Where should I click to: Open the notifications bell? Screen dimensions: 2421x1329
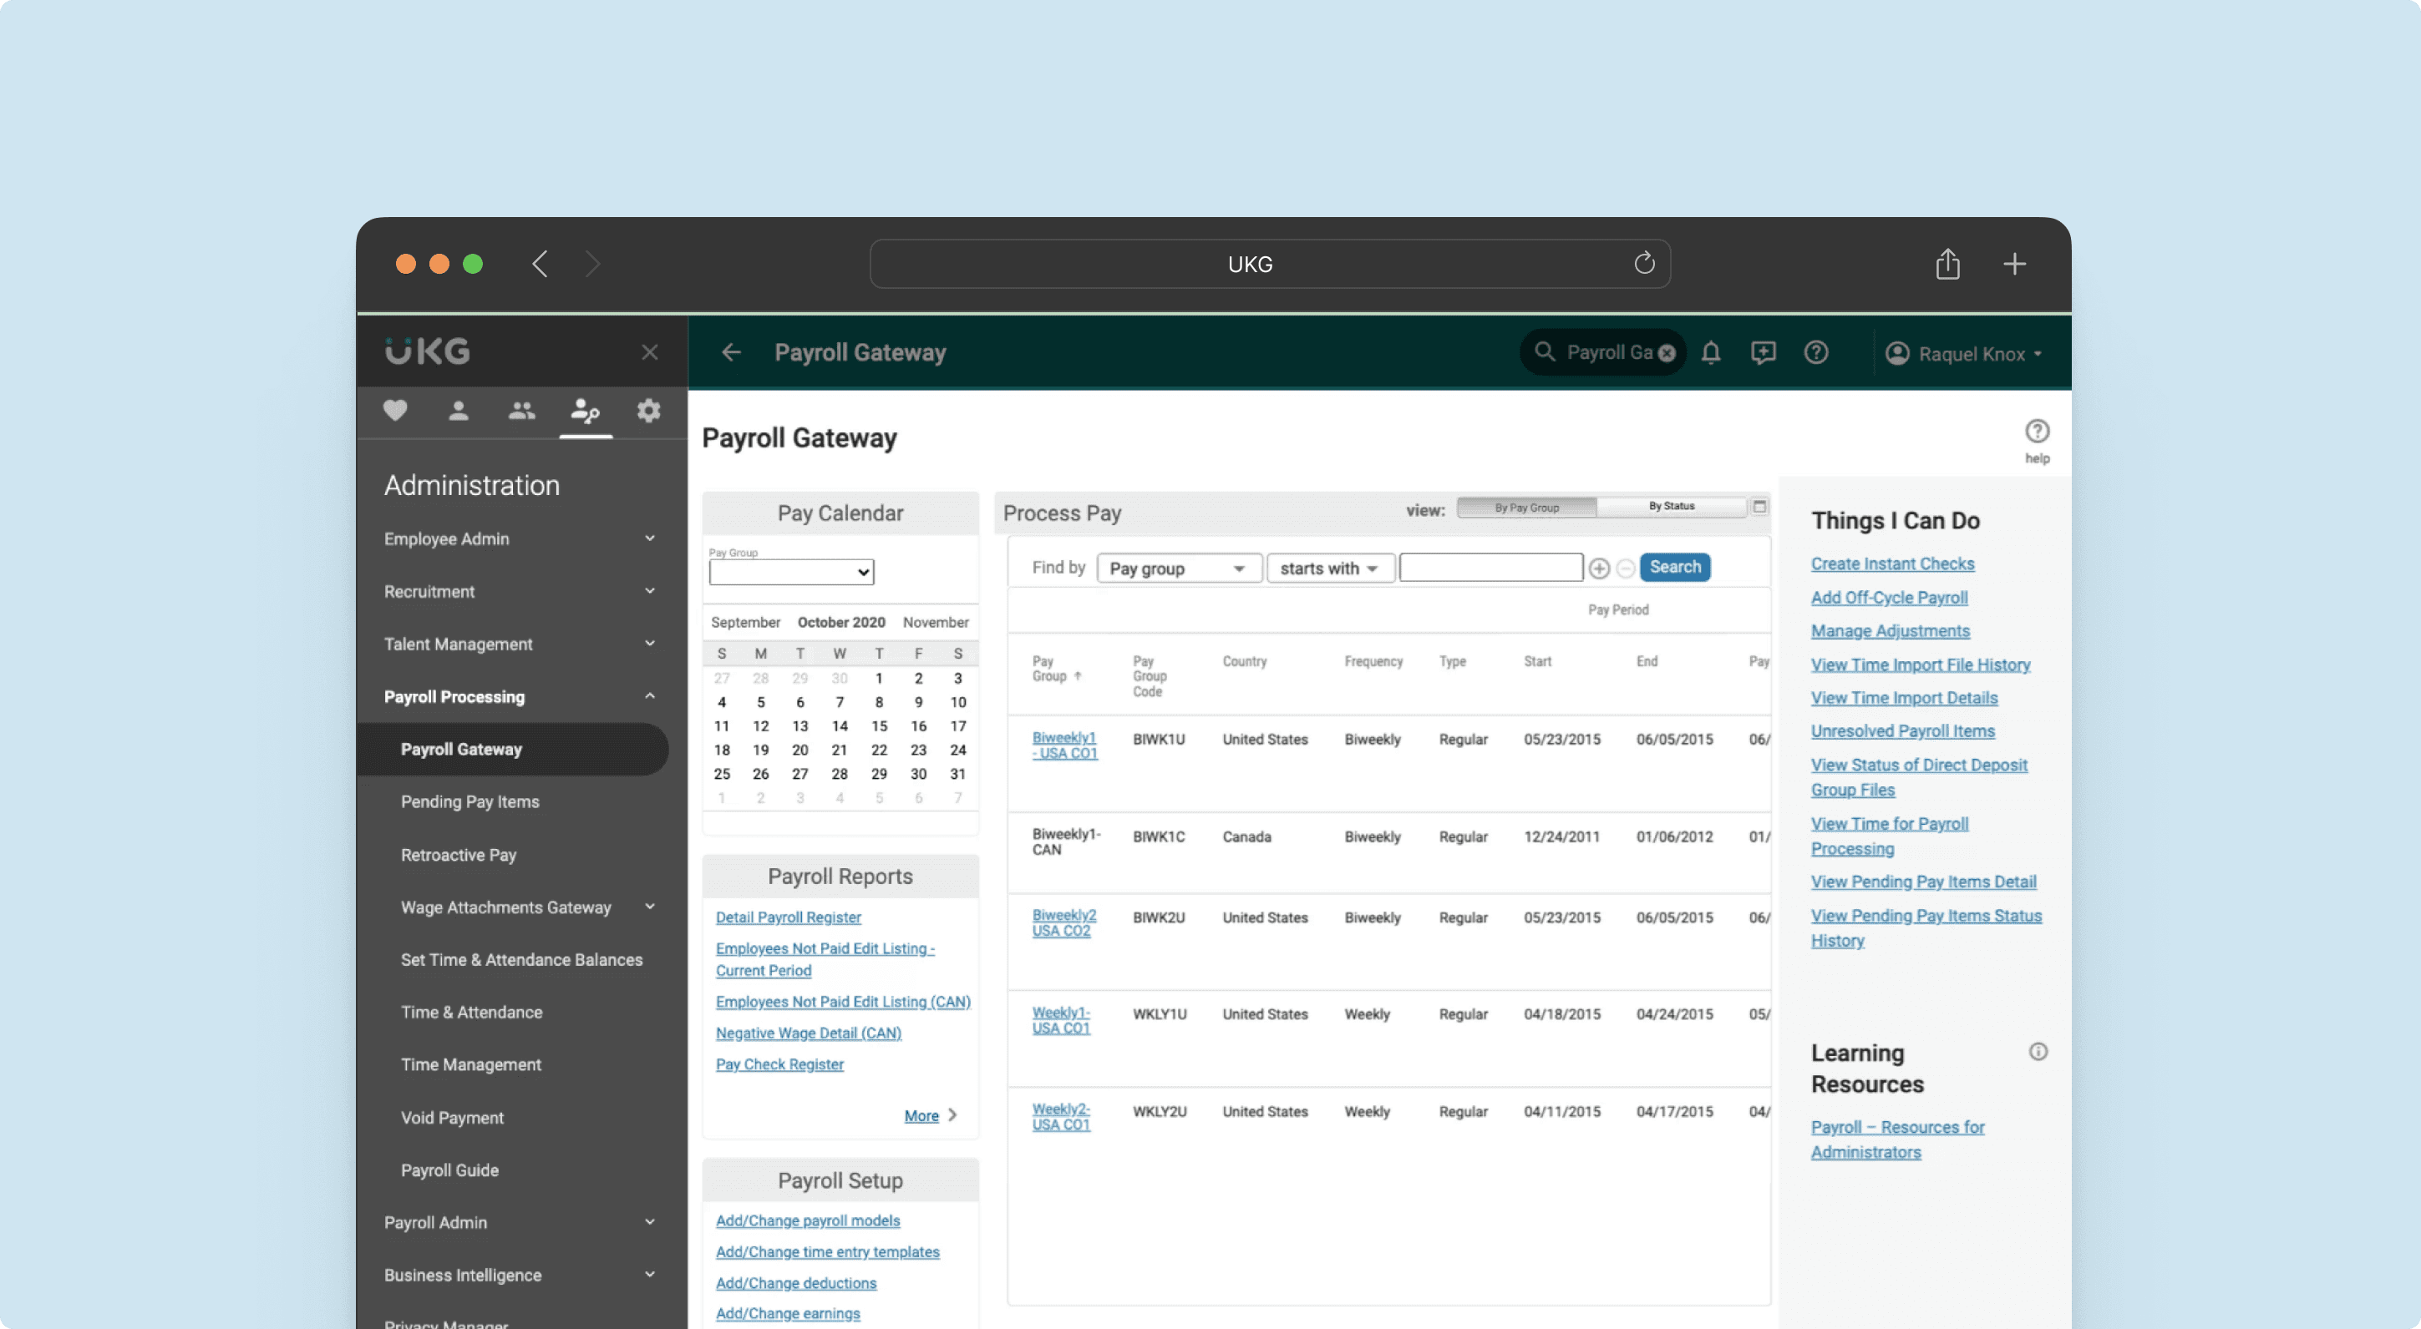(1711, 352)
